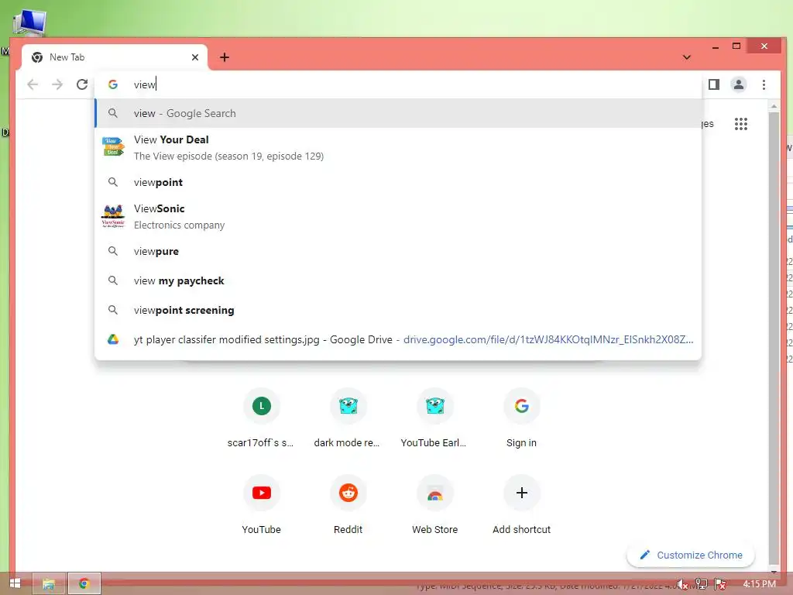Choose 'view - Google Search' suggestion
The image size is (793, 595).
398,113
